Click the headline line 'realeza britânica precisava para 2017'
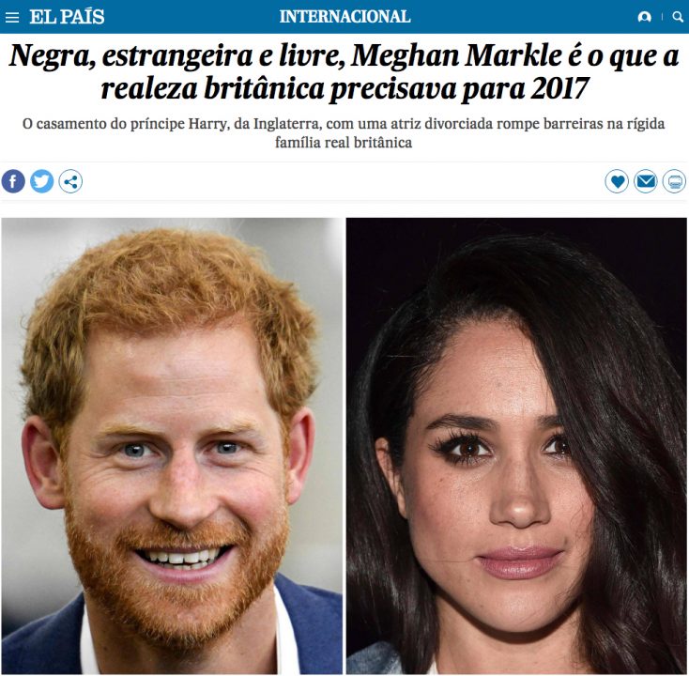The width and height of the screenshot is (689, 676). [344, 89]
